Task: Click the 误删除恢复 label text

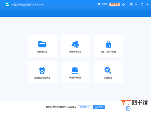Action: (42, 52)
